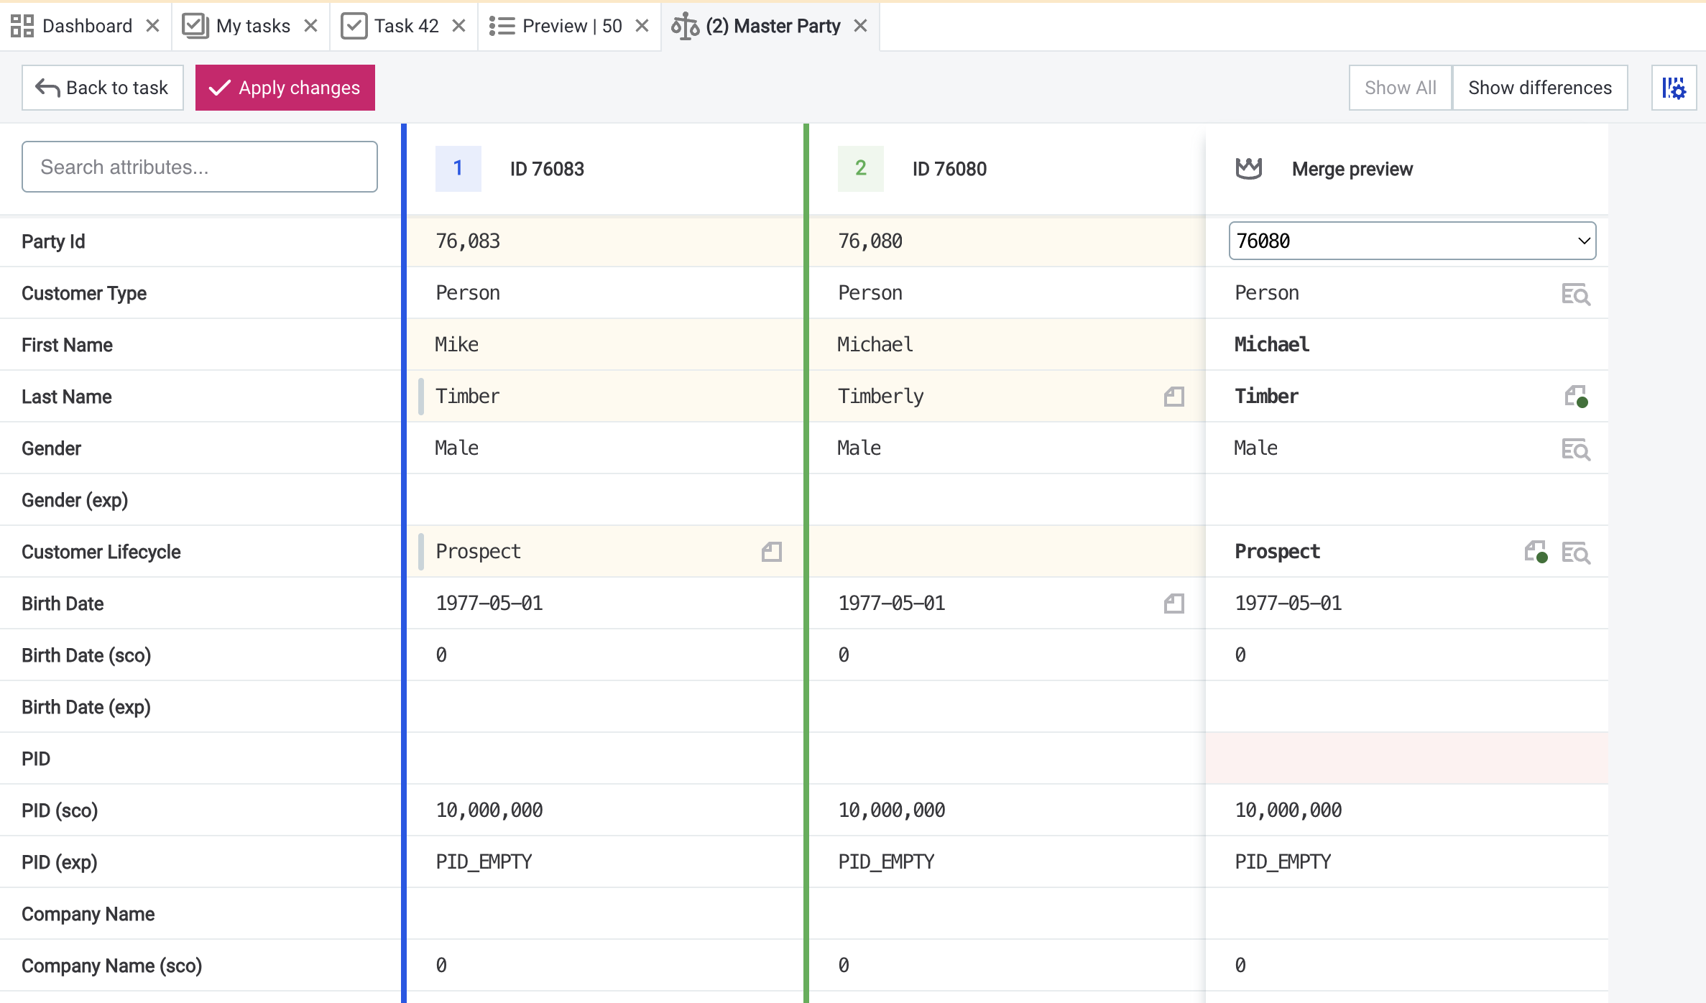Viewport: 1706px width, 1003px height.
Task: Click the Apply changes button
Action: pos(285,87)
